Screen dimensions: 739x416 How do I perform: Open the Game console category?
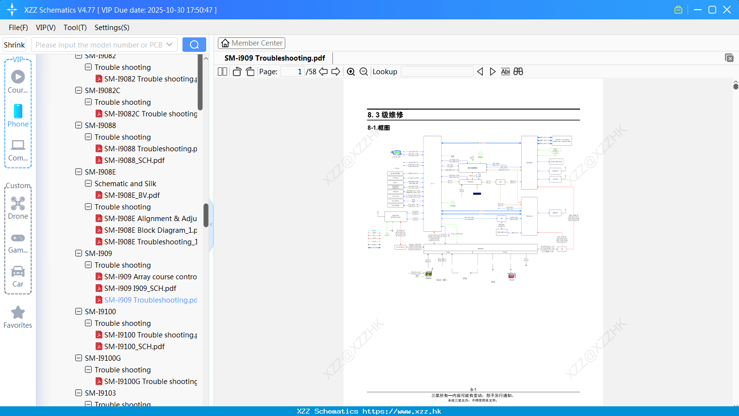18,243
